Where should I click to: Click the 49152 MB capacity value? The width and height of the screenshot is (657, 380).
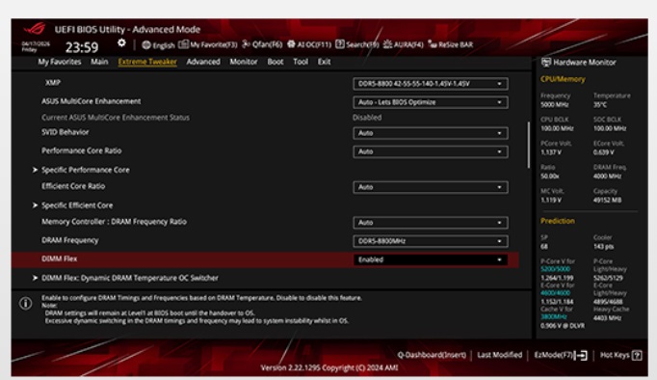point(607,200)
